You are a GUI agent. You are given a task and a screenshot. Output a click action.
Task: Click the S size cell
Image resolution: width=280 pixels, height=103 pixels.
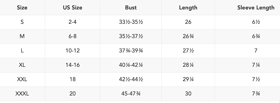click(22, 22)
